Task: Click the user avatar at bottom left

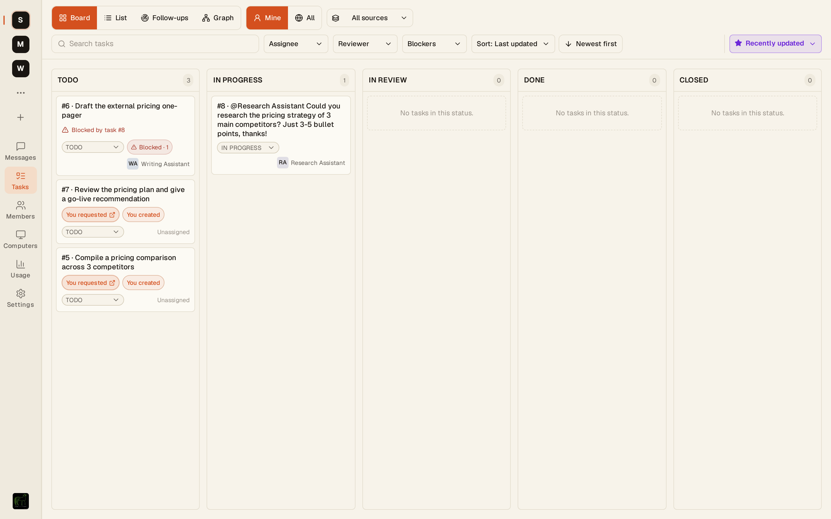Action: tap(20, 501)
